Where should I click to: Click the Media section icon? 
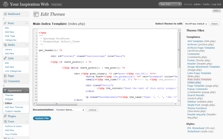5,45
